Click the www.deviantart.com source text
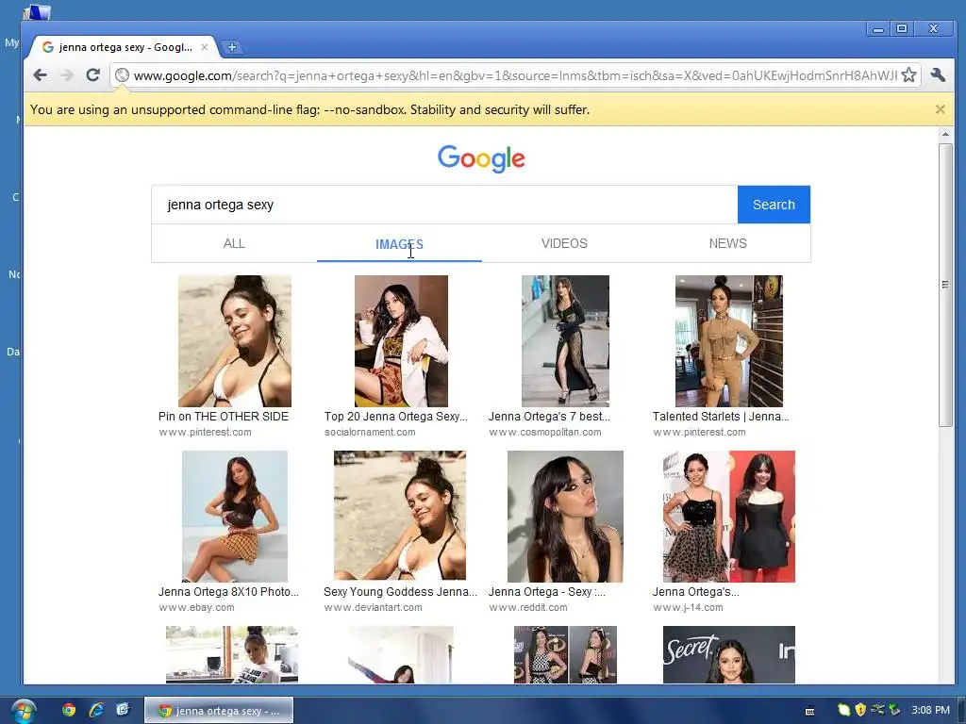 click(374, 607)
